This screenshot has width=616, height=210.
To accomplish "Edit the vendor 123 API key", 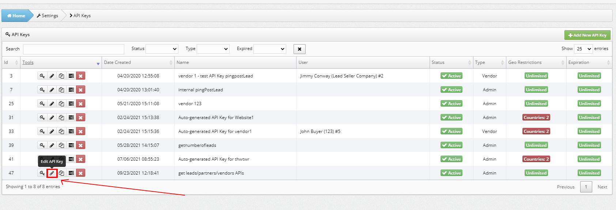I will (x=52, y=104).
